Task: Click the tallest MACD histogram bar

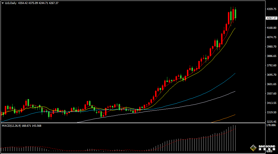Action: (x=235, y=138)
